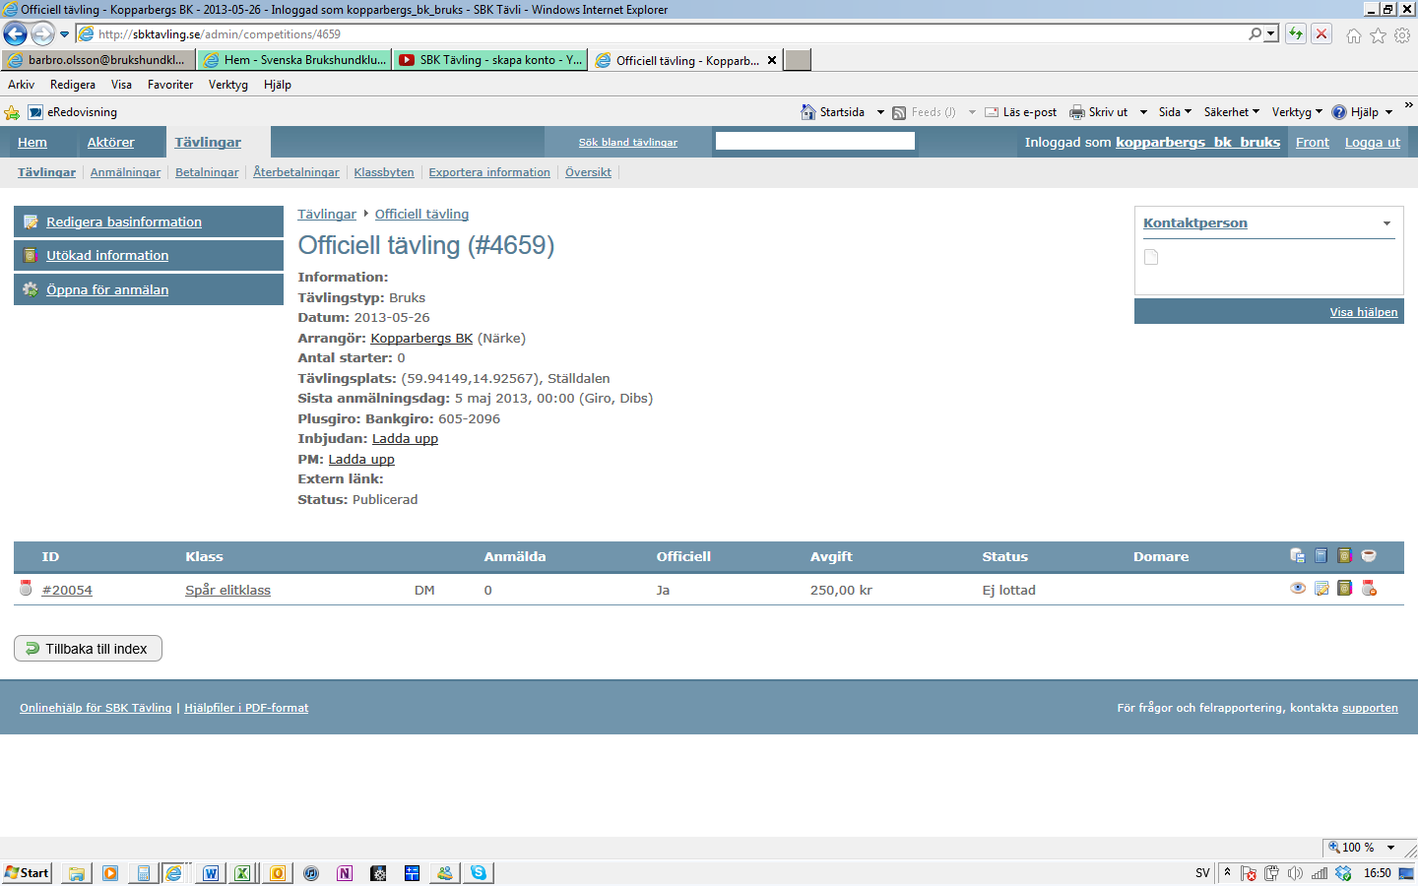Switch to the Hem - Svenska Brukshundklubben tab
The width and height of the screenshot is (1418, 886).
[294, 60]
